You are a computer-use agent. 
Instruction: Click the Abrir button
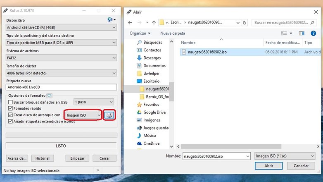[268, 166]
